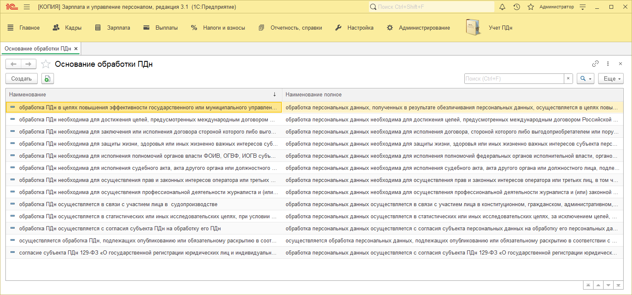The height and width of the screenshot is (295, 632).
Task: Click the Создать button
Action: 21,78
